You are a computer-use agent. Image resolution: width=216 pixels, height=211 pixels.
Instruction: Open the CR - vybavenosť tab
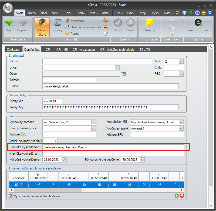point(84,50)
